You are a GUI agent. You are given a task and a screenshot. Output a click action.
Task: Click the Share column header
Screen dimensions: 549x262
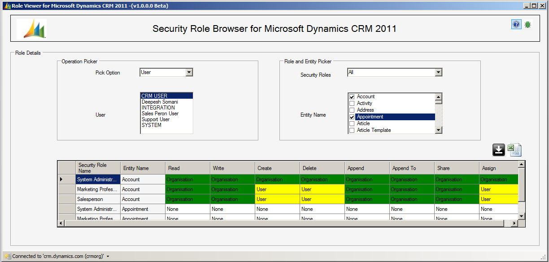point(457,168)
